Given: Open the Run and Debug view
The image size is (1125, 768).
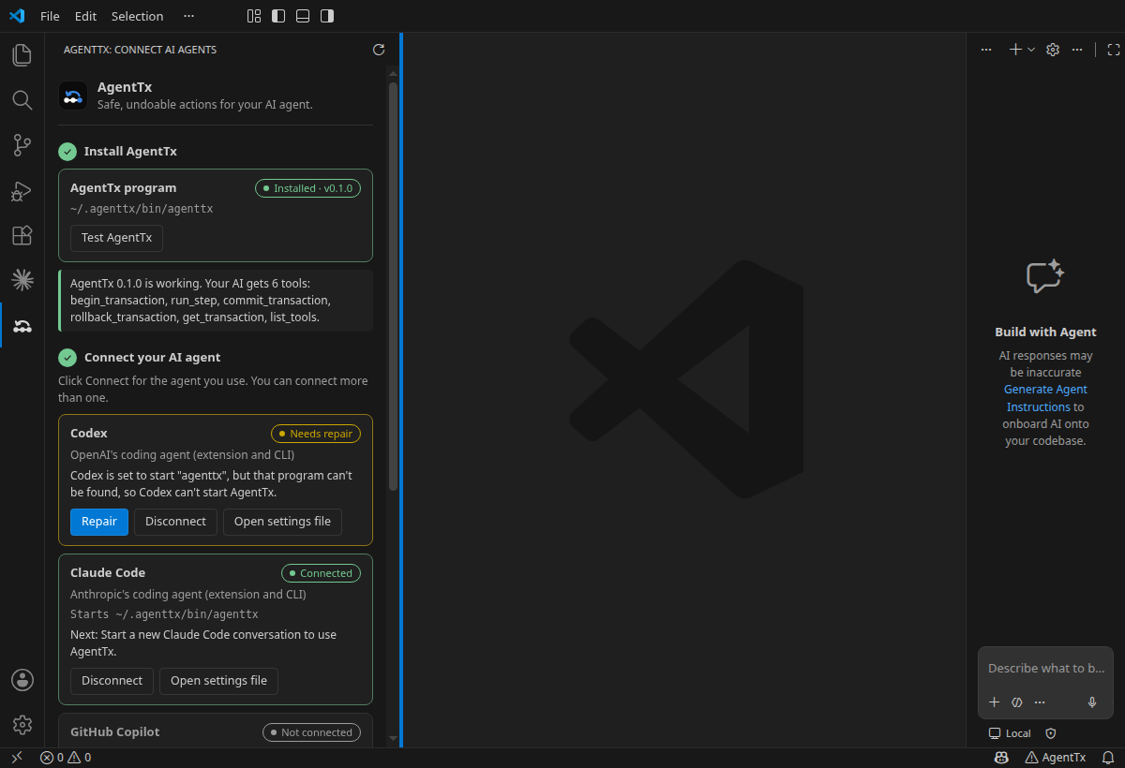Looking at the screenshot, I should pos(22,191).
